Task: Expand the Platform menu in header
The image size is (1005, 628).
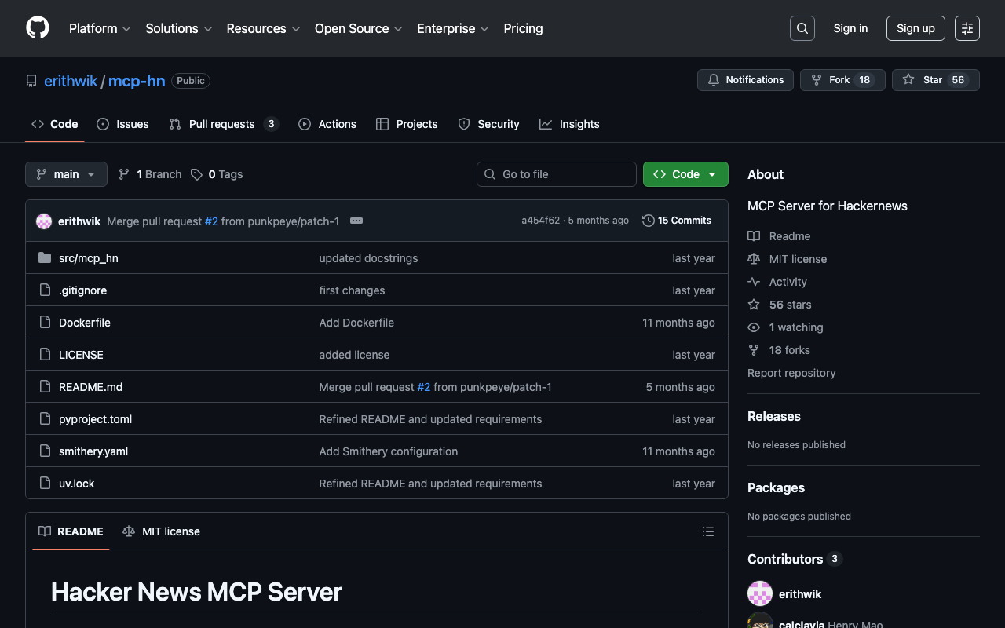Action: click(x=100, y=28)
